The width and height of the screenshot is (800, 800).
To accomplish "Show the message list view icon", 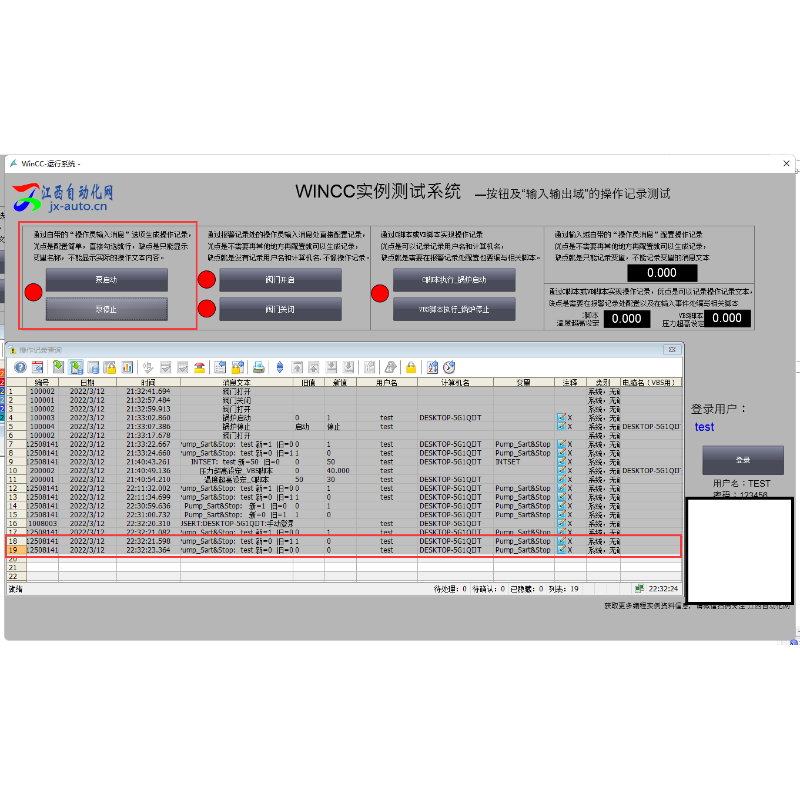I will click(x=58, y=367).
